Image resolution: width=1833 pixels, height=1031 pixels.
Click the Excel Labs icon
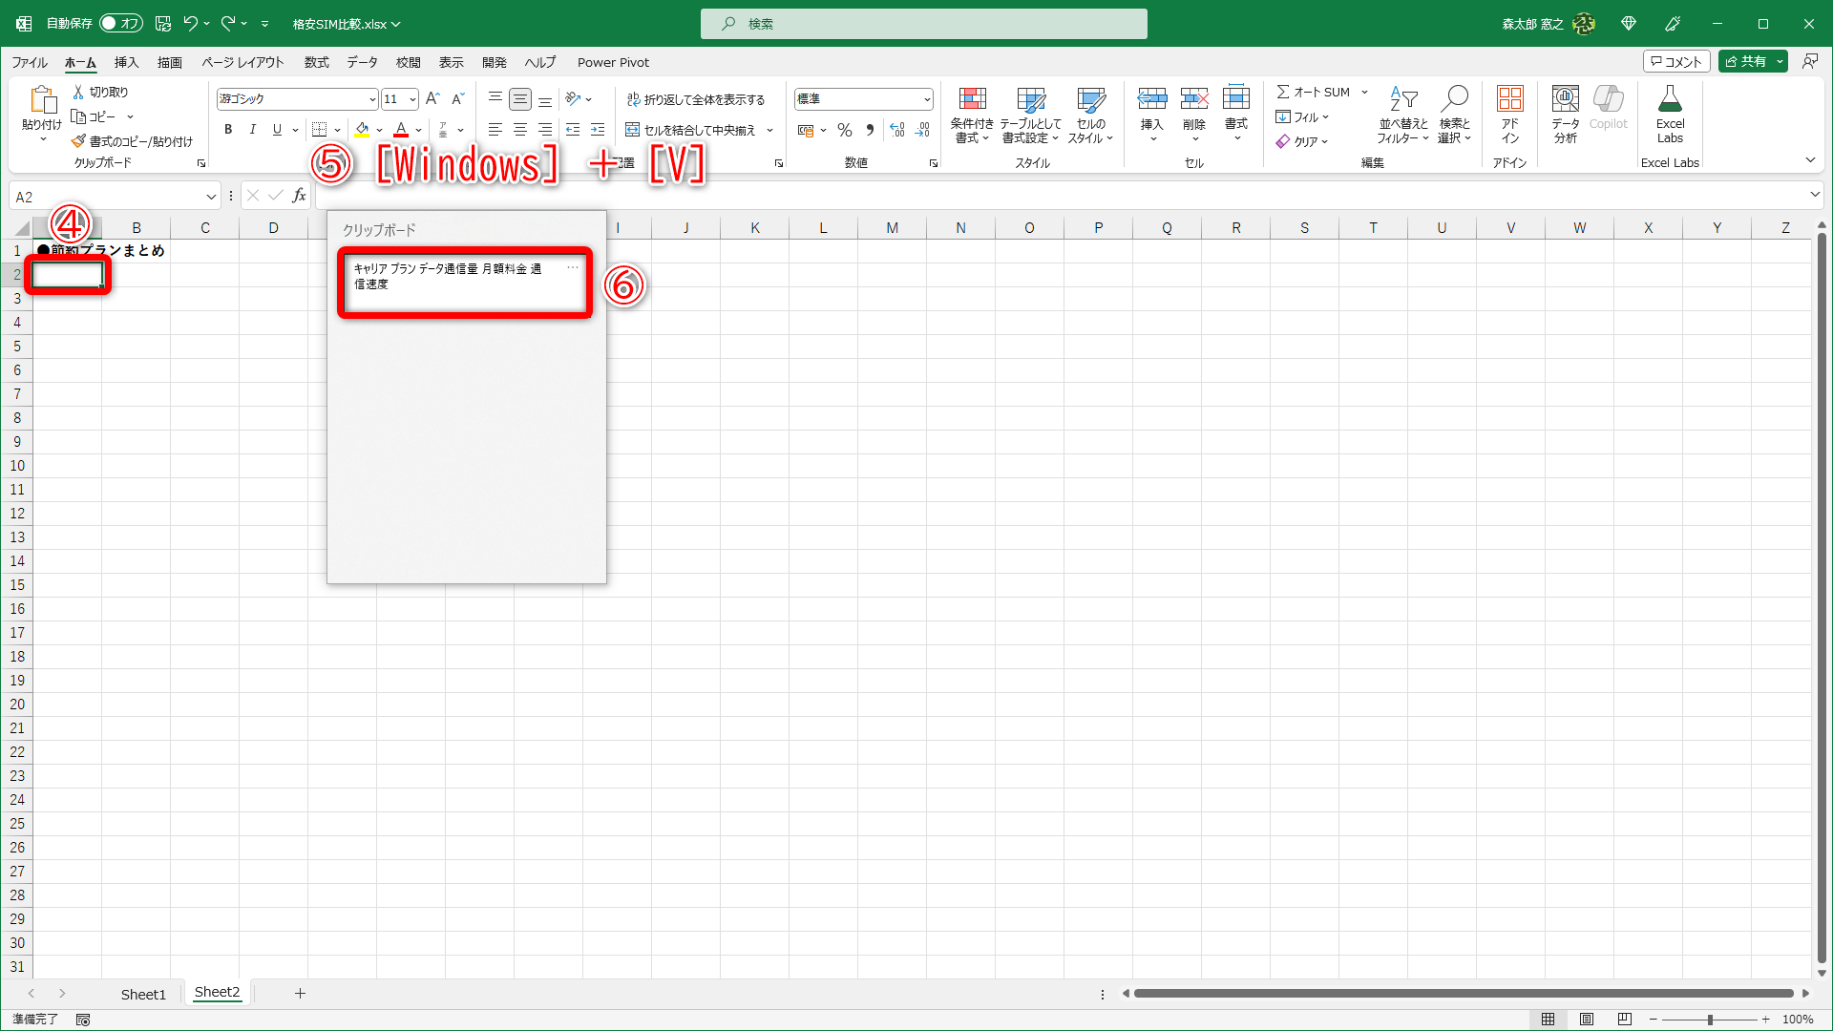pyautogui.click(x=1670, y=110)
